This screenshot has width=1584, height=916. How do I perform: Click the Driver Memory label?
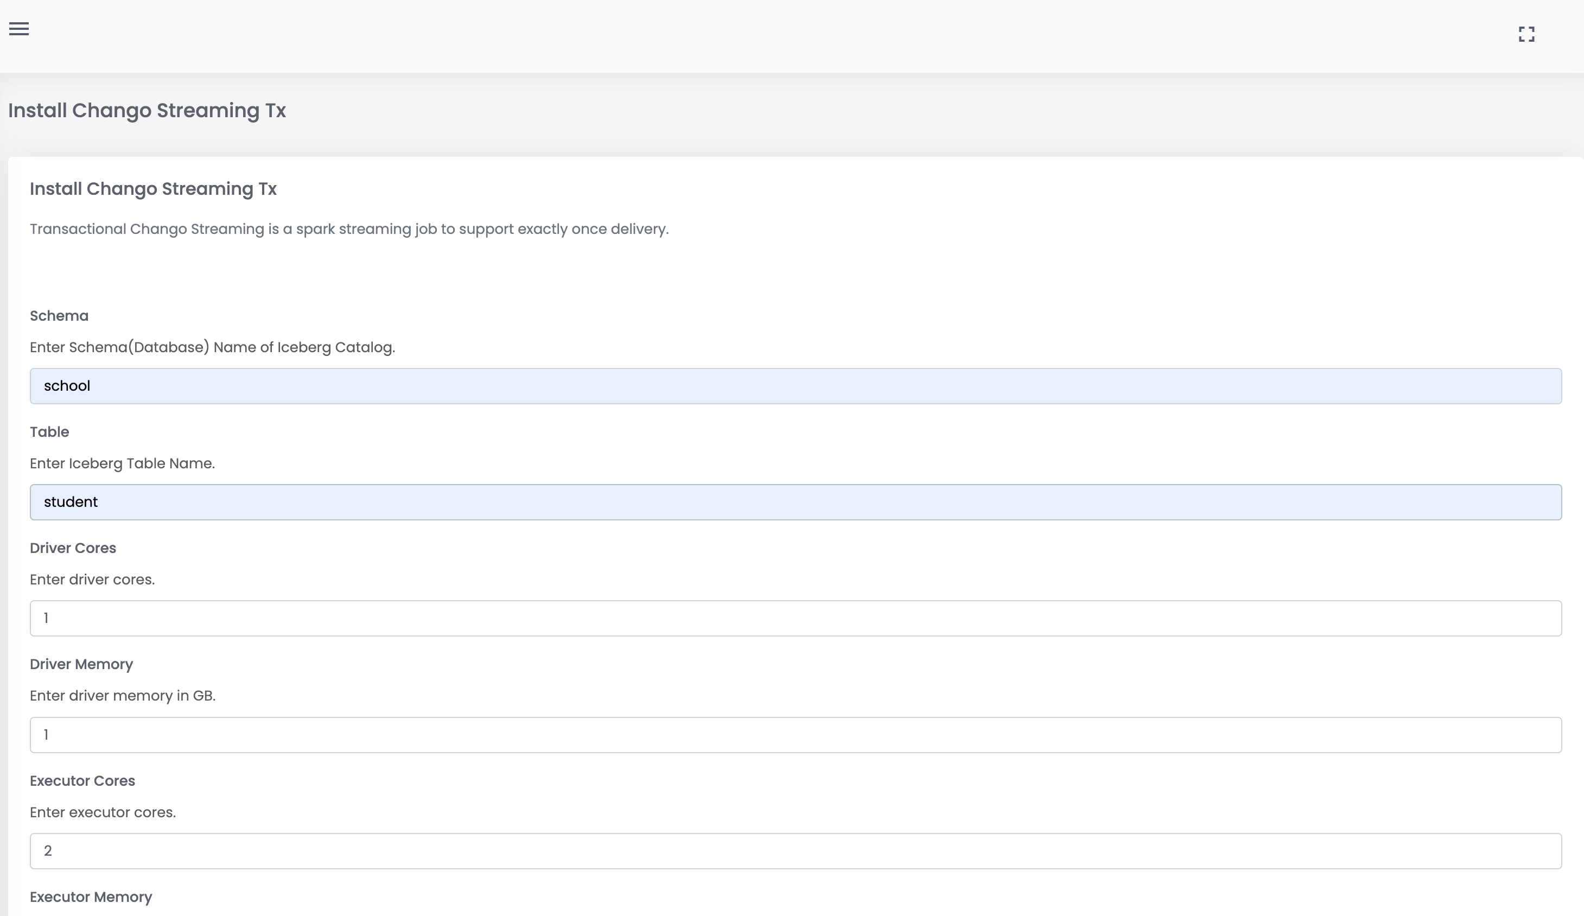click(x=82, y=665)
